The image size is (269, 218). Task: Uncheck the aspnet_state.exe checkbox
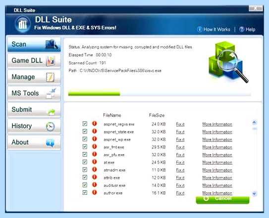tap(85, 131)
